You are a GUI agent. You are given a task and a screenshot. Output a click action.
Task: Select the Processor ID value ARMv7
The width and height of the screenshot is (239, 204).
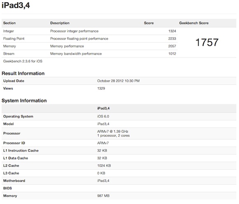[103, 143]
